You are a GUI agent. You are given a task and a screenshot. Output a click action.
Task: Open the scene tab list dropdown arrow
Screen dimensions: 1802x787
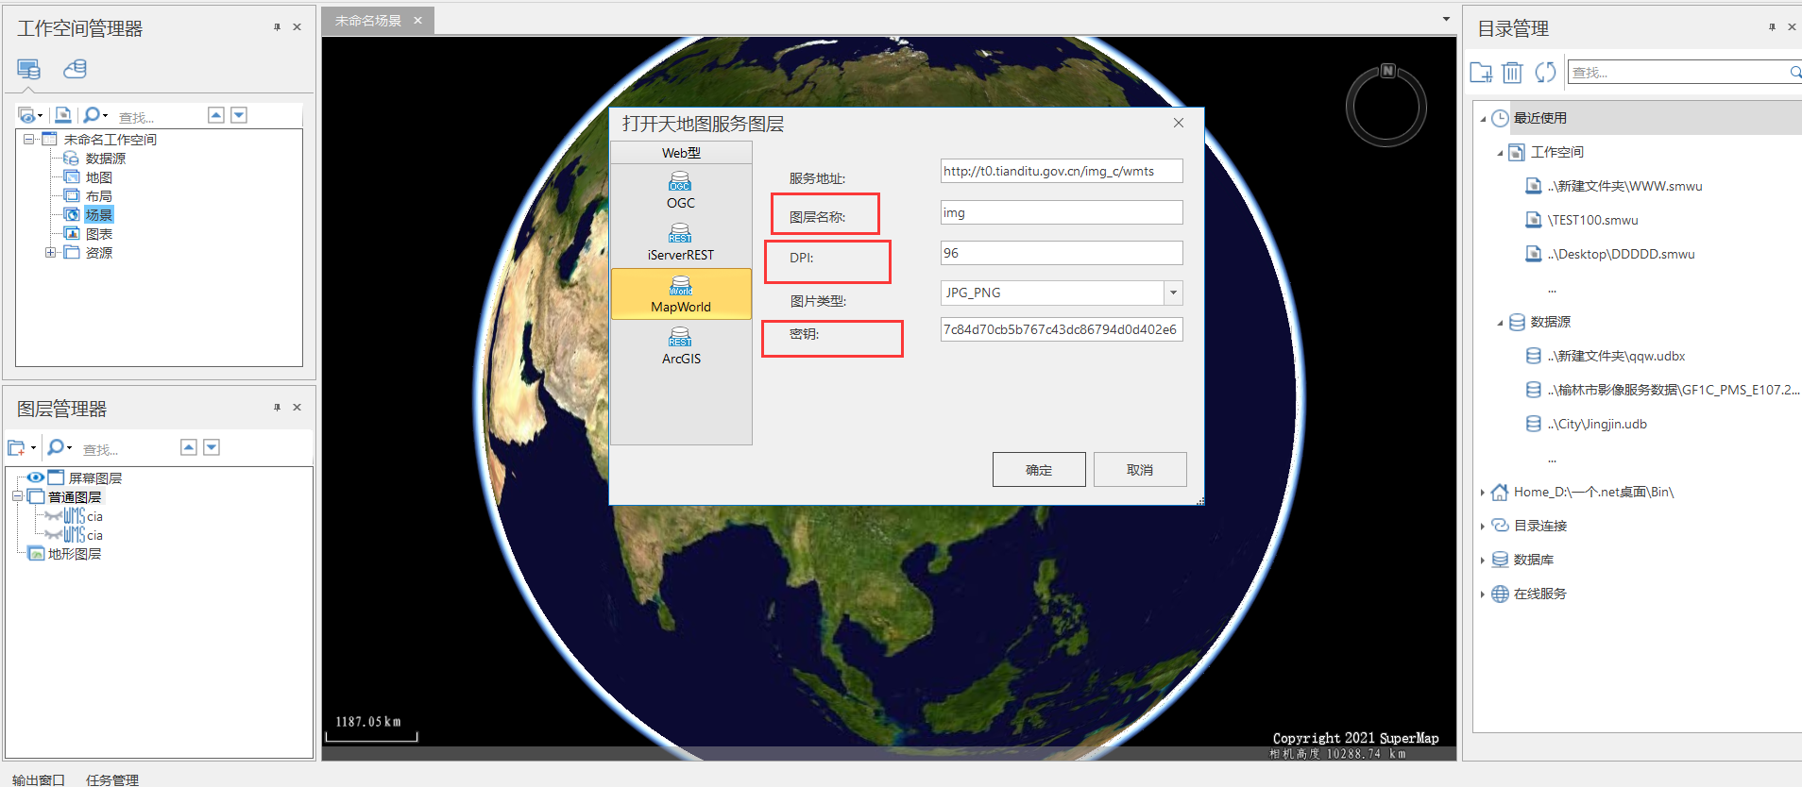point(1446,19)
